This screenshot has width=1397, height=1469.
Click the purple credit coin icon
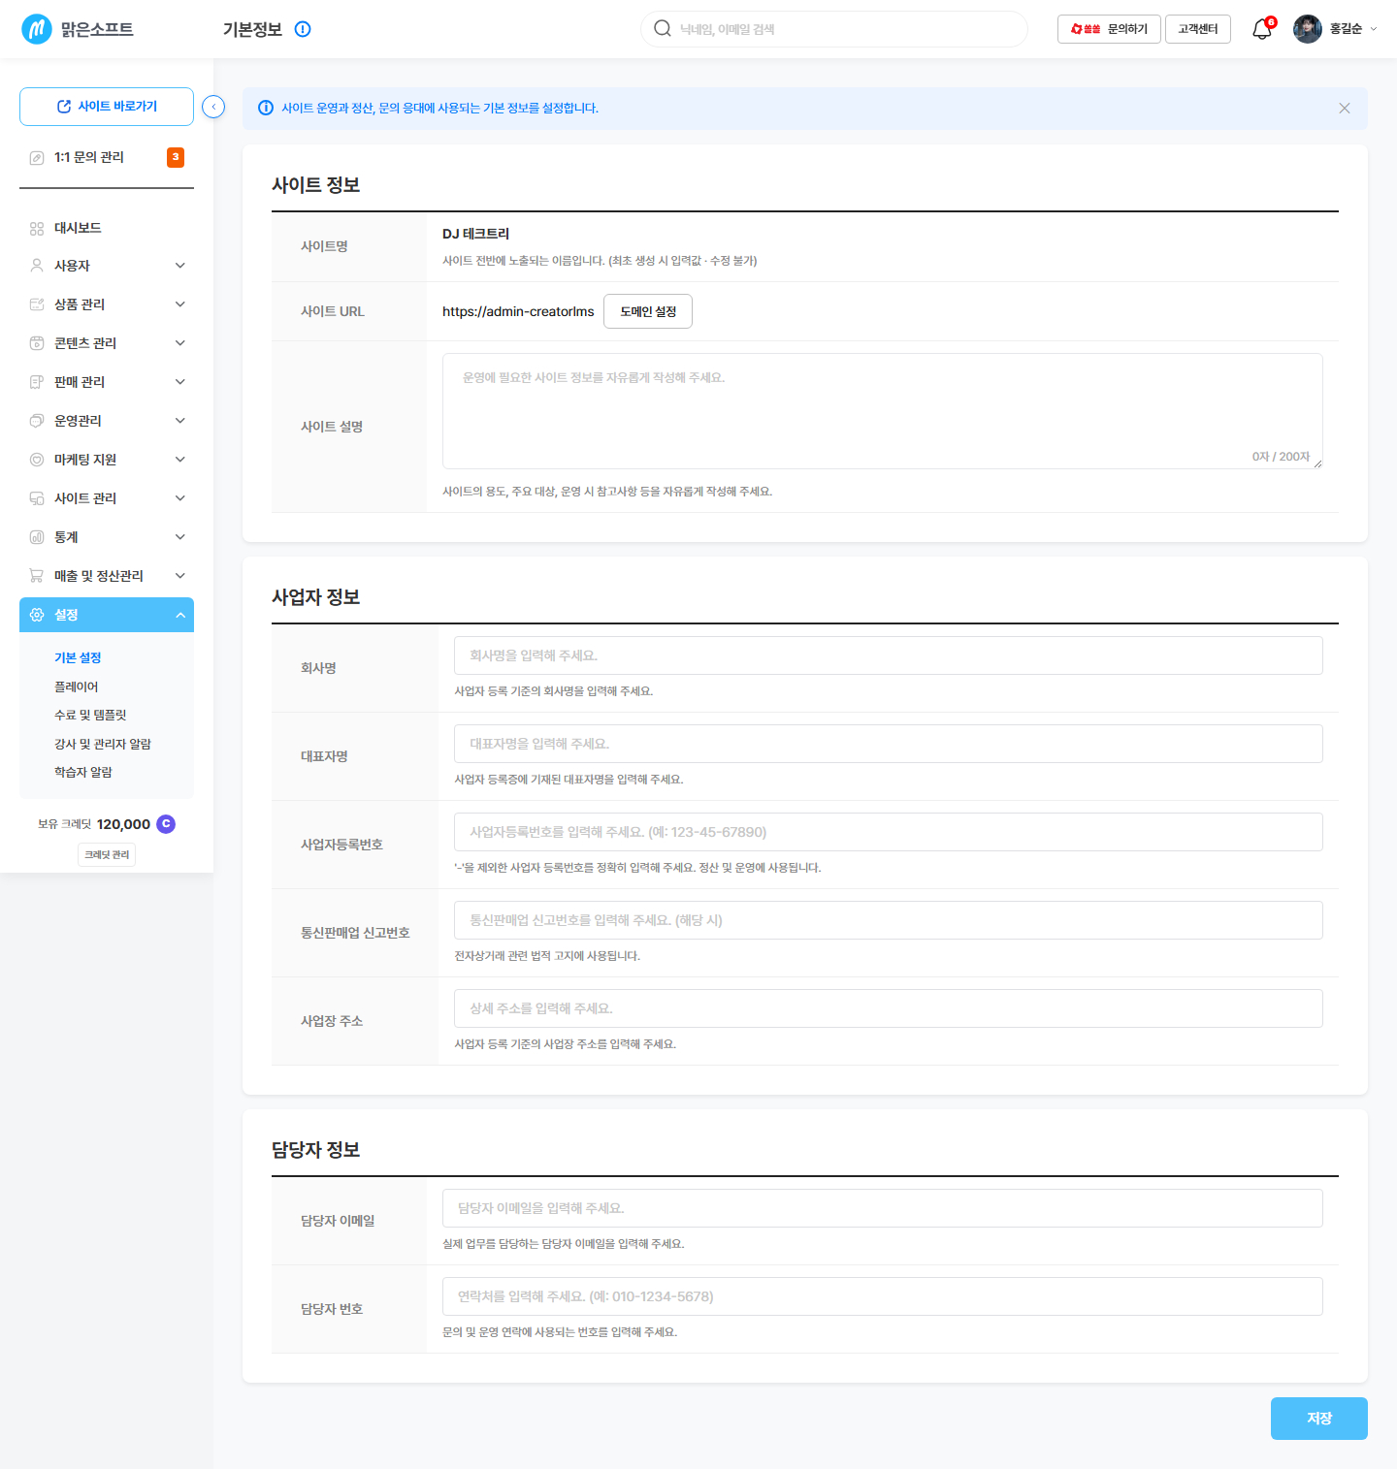click(166, 824)
